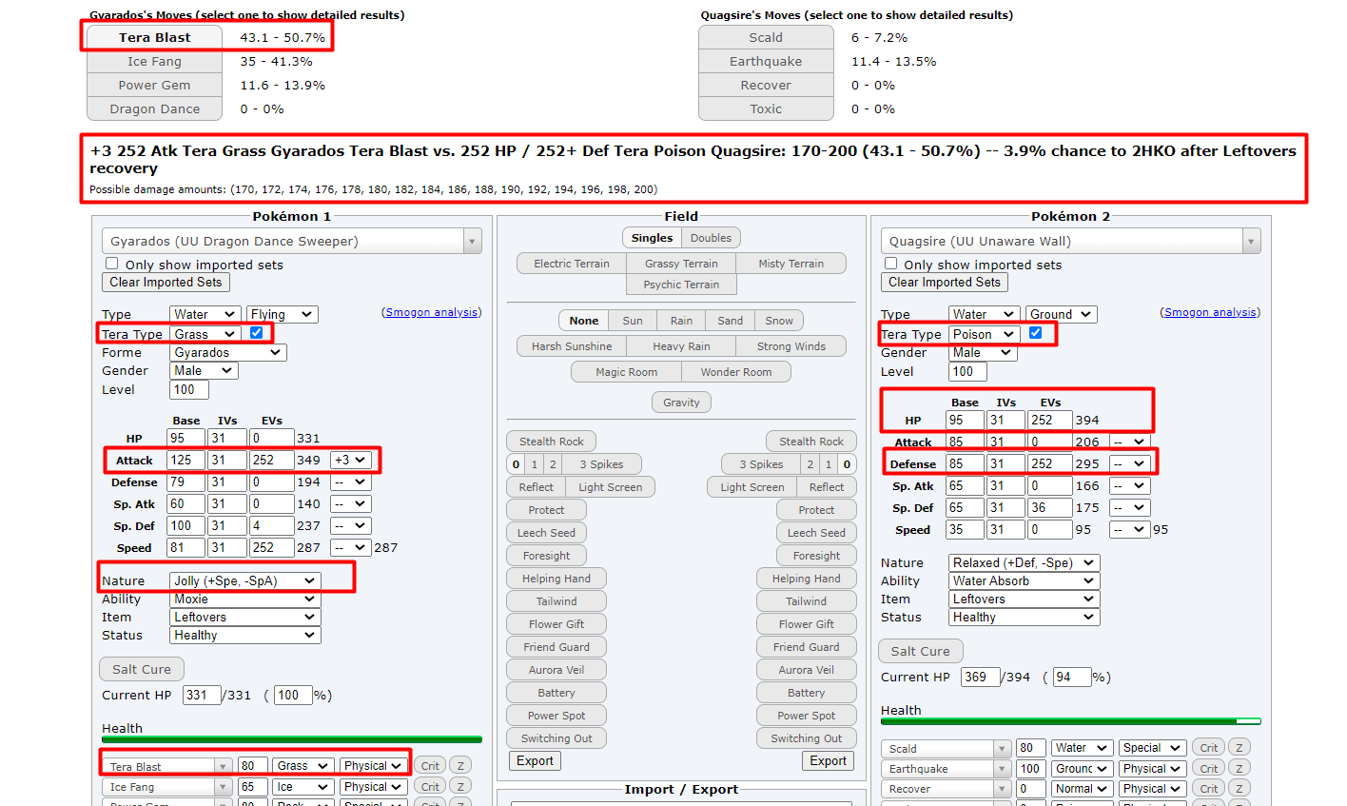Open Quagsire Ground second type dropdown

click(x=1062, y=314)
